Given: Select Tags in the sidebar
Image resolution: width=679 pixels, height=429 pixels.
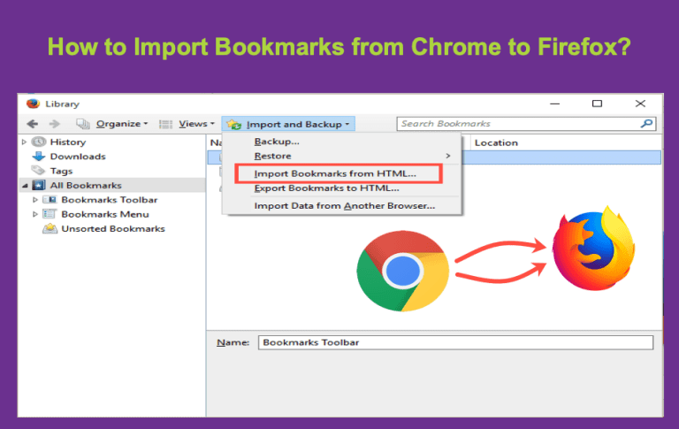Looking at the screenshot, I should tap(61, 171).
